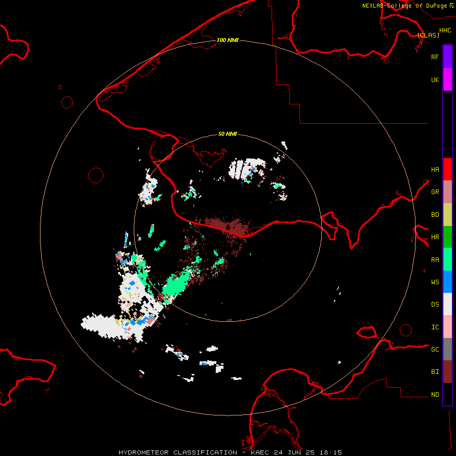Click the IC legend label
Viewport: 456px width, 456px height.
tap(435, 327)
